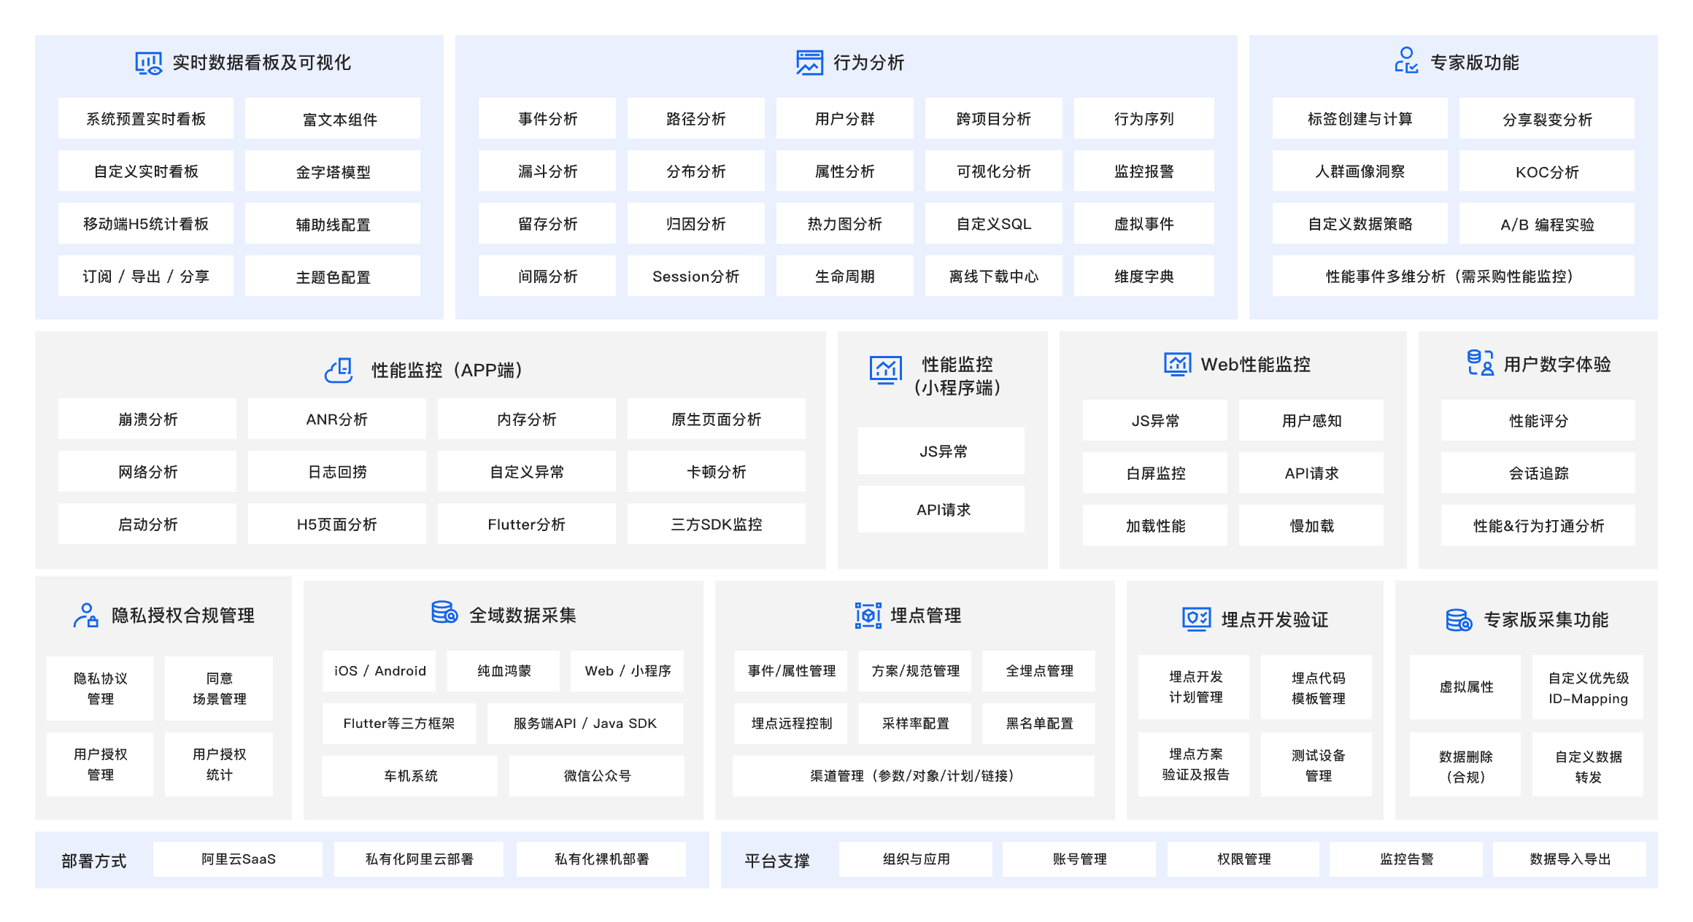
Task: Open Flutter分析
Action: [527, 524]
